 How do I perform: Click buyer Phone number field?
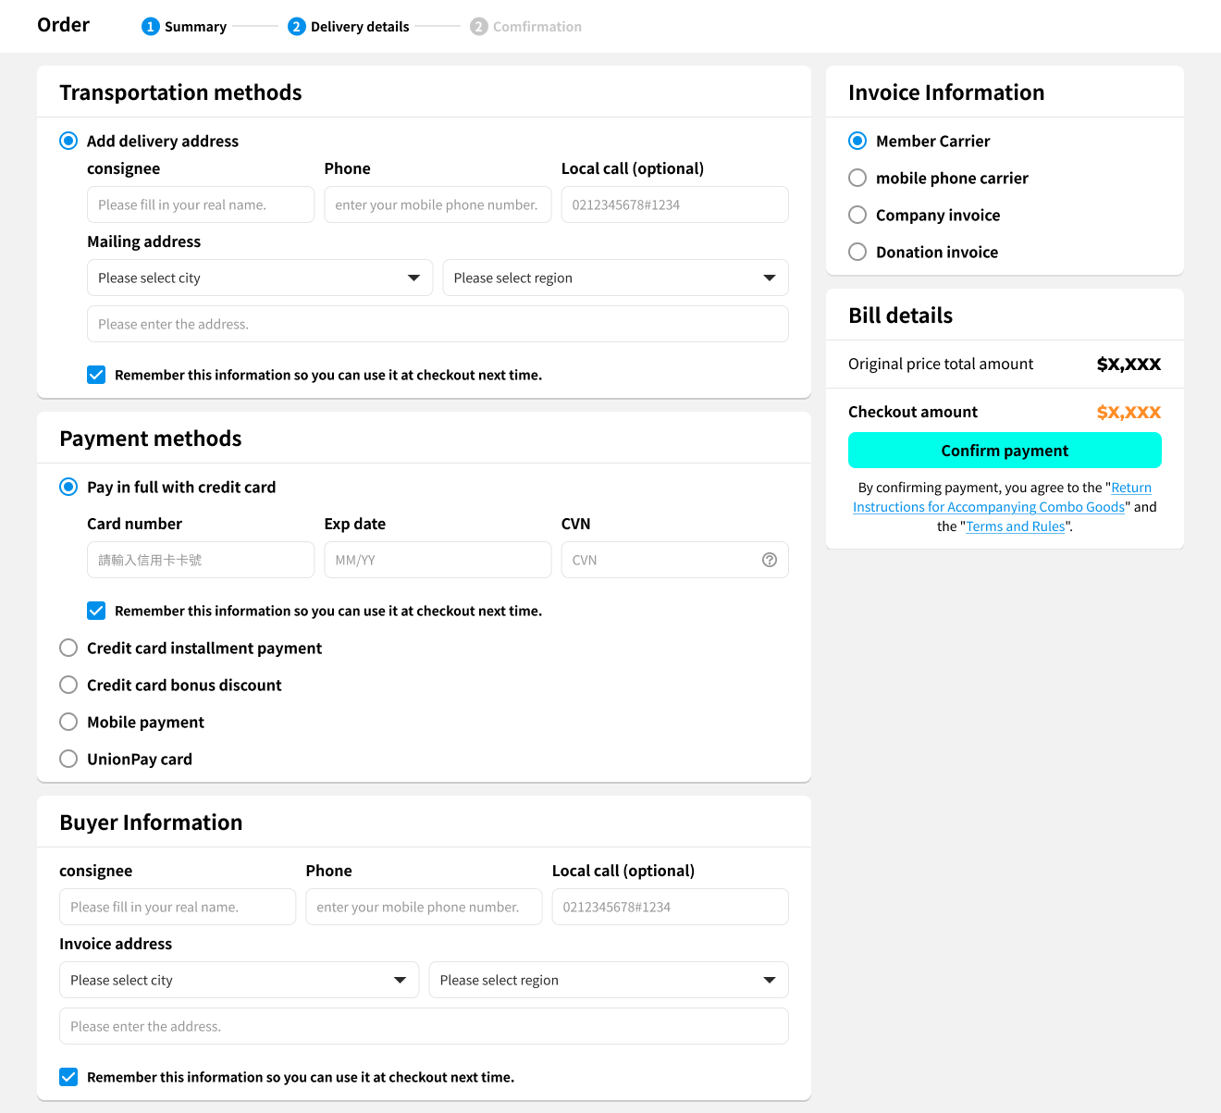pos(424,907)
